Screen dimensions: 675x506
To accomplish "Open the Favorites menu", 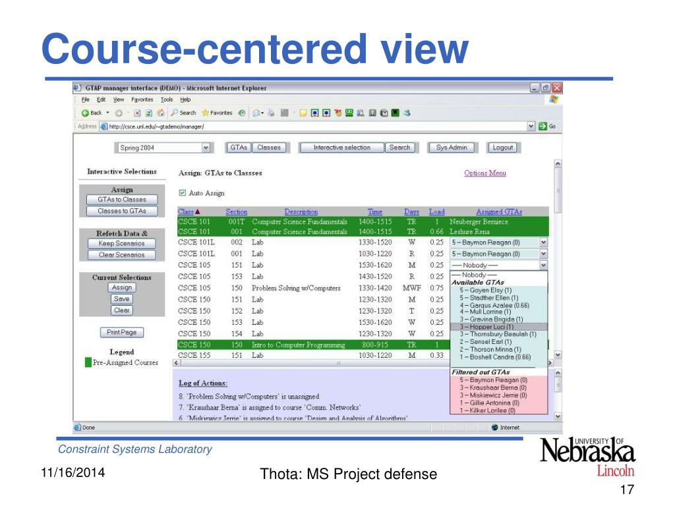I will click(142, 100).
